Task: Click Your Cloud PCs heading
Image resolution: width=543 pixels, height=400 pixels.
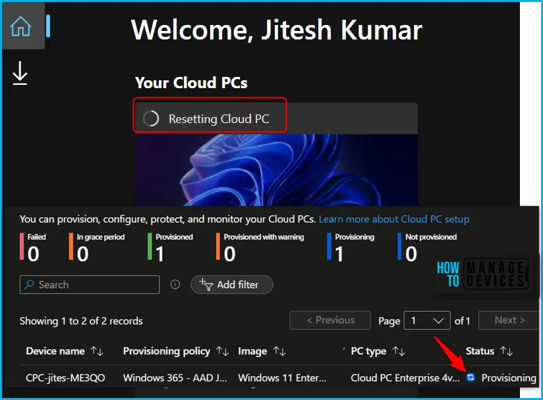Action: [191, 83]
